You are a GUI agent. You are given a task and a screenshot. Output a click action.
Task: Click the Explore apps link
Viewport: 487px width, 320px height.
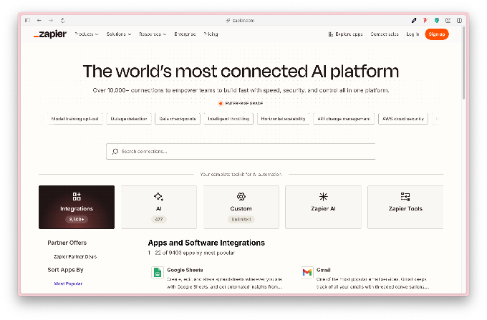pyautogui.click(x=346, y=34)
